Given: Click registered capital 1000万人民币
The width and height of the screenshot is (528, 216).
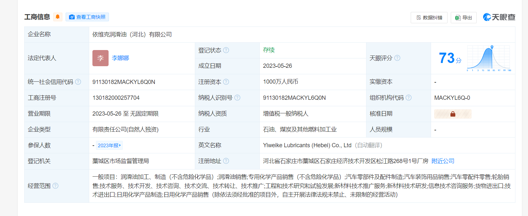Looking at the screenshot, I should (x=280, y=82).
